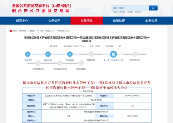Open the 政策法规 navigation tab
This screenshot has height=123, width=173.
click(119, 21)
